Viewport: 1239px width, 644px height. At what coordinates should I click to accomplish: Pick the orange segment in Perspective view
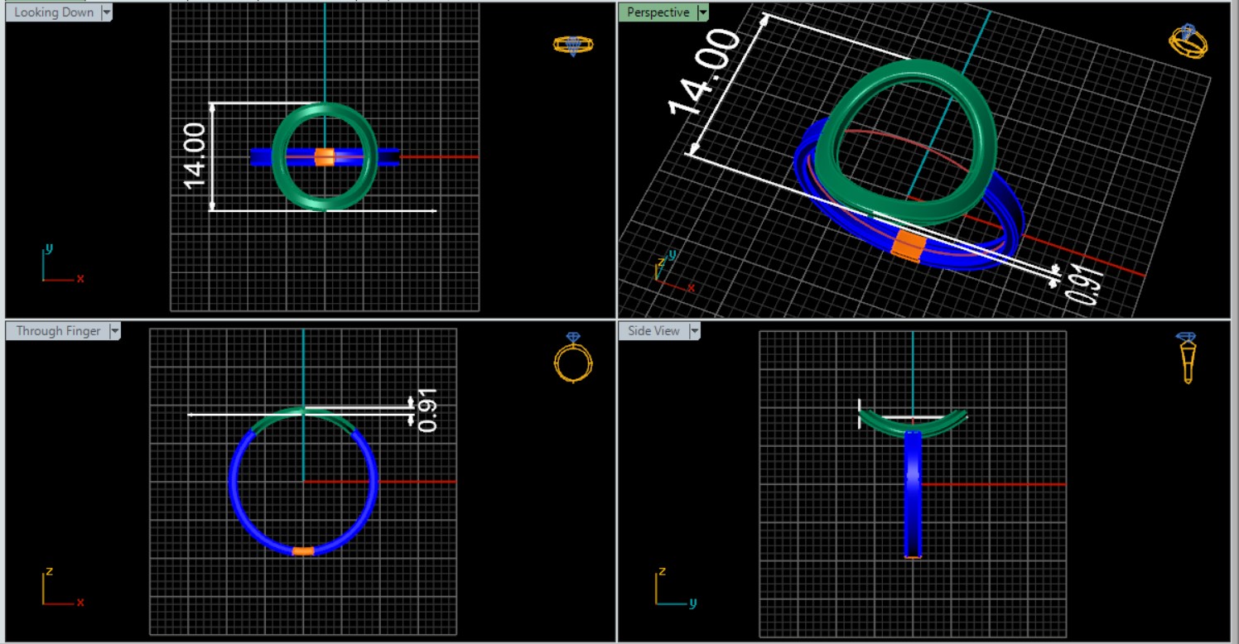point(909,246)
